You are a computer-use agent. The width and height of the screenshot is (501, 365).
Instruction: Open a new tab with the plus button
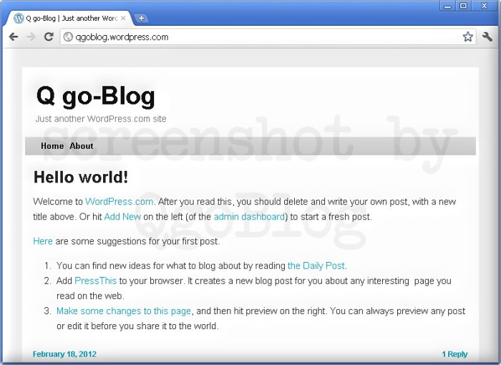click(141, 18)
